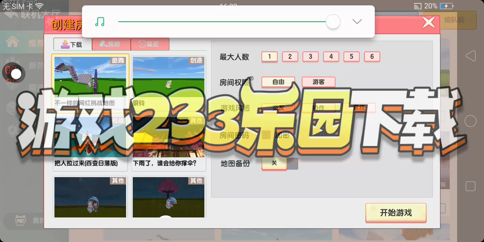This screenshot has height=242, width=484.
Task: Toggle the 地图备份 map backup switch
Action: click(x=280, y=163)
